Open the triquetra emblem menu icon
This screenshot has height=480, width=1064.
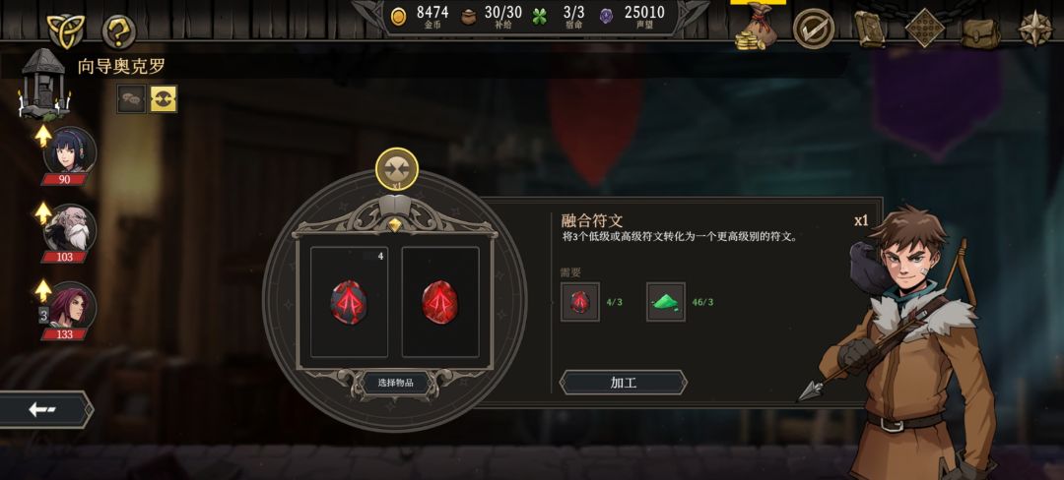coord(64,31)
